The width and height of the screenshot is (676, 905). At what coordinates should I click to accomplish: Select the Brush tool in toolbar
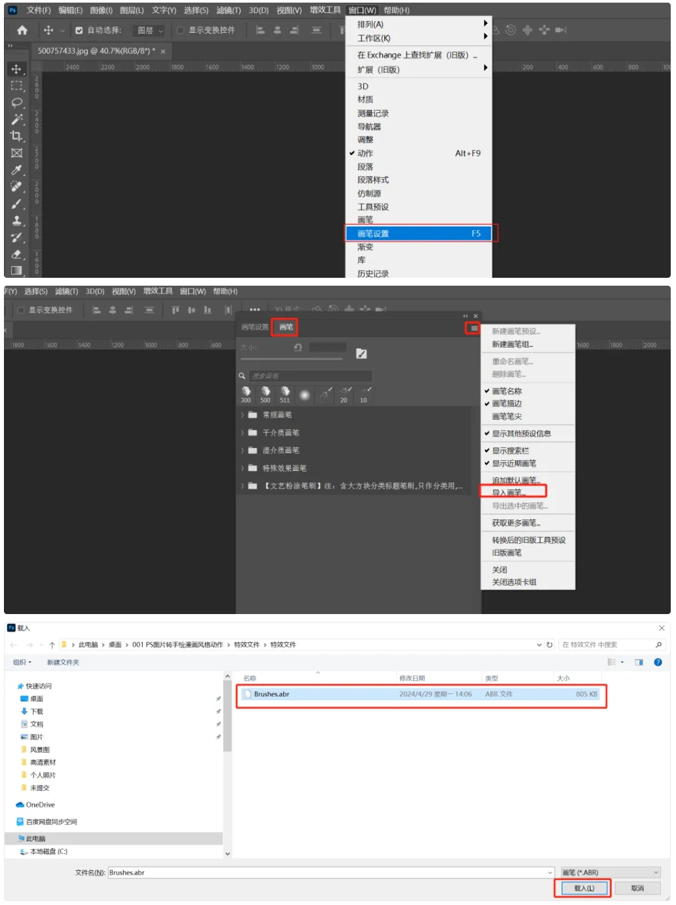click(16, 204)
